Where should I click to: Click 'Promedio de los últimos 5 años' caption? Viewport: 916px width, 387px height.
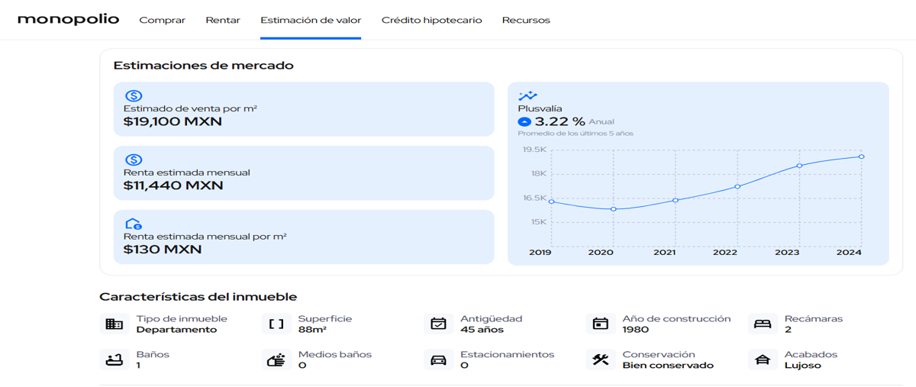pos(576,134)
